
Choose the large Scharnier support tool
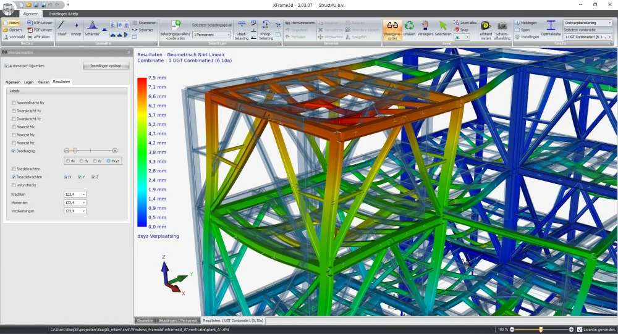92,28
